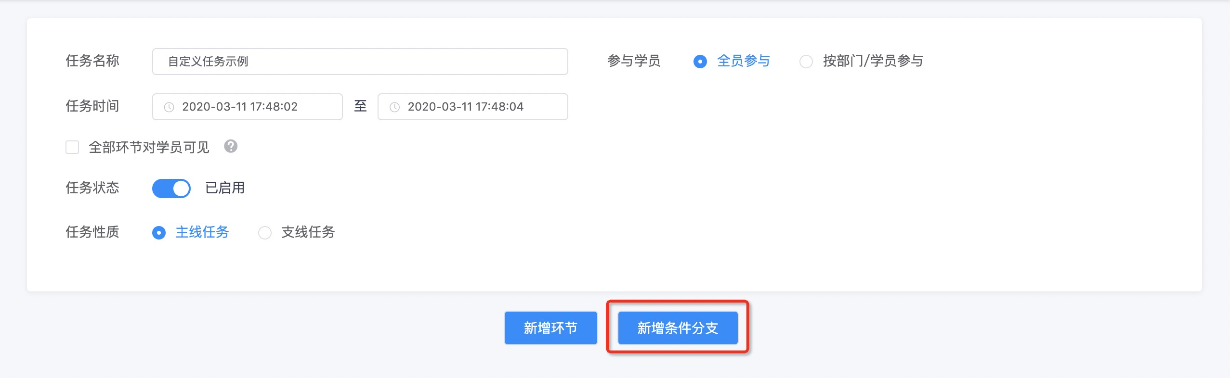
Task: Click the 全员参与 label text
Action: point(744,61)
